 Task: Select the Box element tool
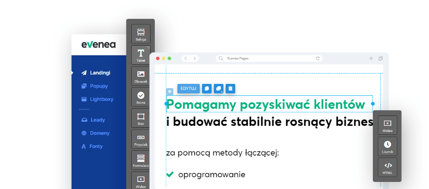coord(141,118)
